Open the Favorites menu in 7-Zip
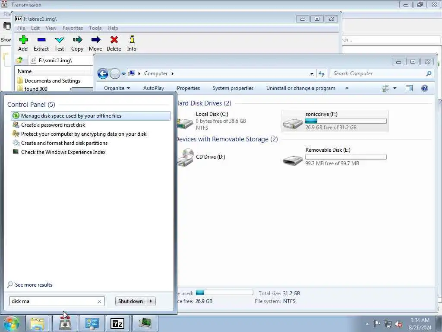 click(x=73, y=28)
